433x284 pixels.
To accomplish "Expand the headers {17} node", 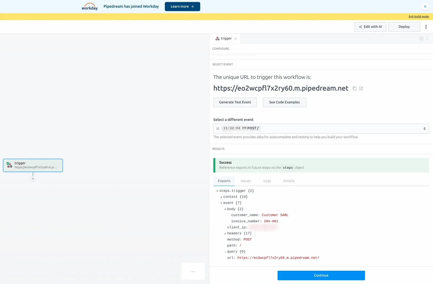I will coord(225,234).
